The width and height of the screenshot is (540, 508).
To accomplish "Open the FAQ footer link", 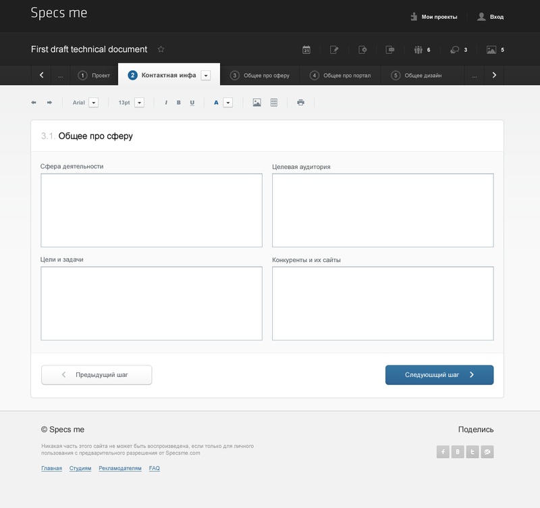I will [x=155, y=468].
